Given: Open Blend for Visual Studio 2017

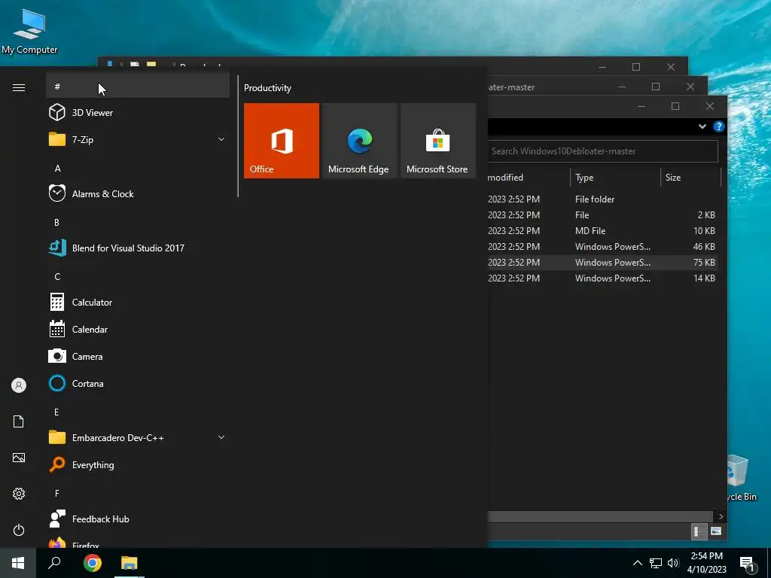Looking at the screenshot, I should (x=138, y=248).
